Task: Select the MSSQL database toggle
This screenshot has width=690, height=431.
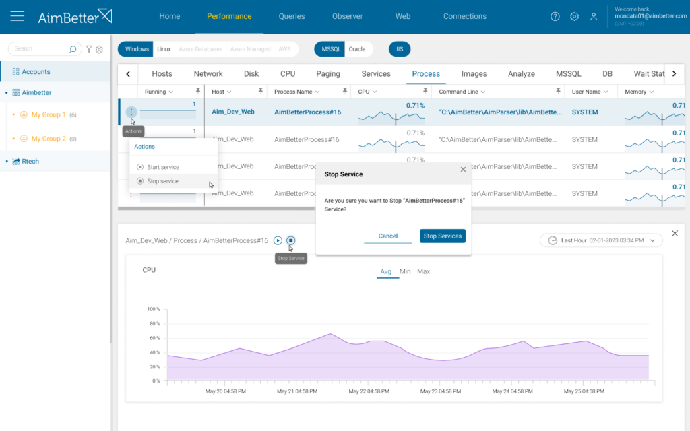Action: click(x=331, y=48)
